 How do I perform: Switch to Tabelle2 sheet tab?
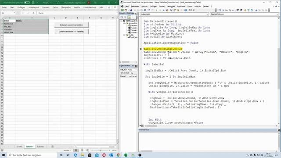40,147
